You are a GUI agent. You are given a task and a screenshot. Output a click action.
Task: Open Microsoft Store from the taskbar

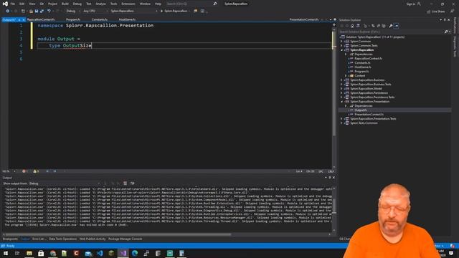point(41,253)
